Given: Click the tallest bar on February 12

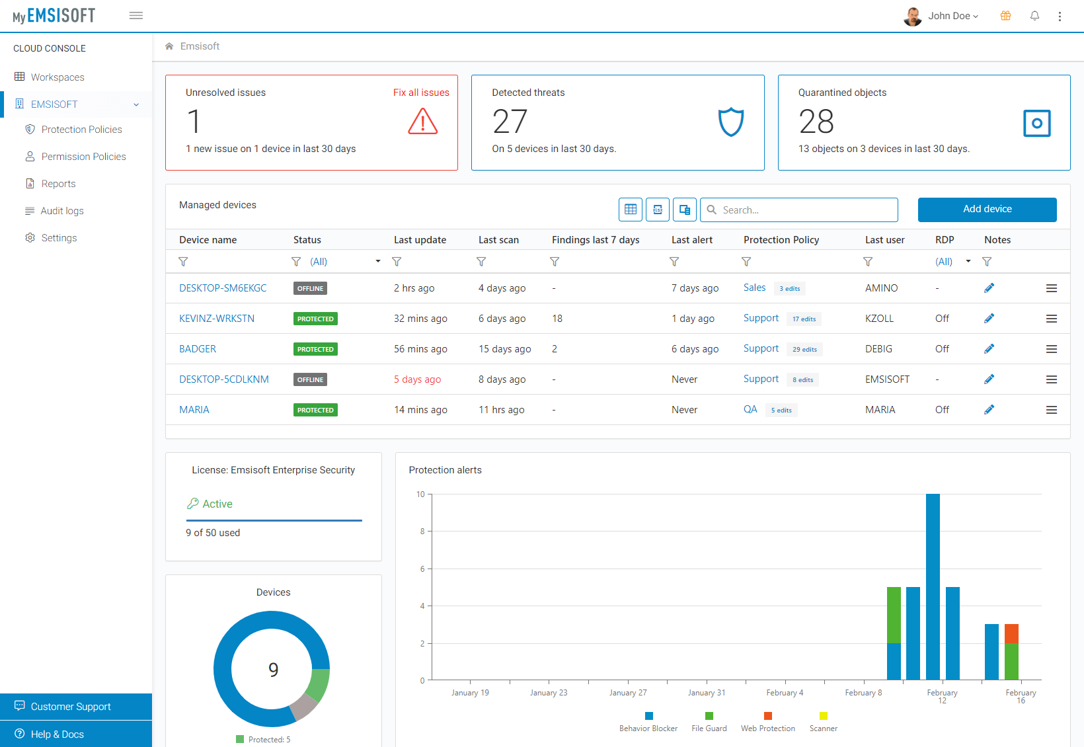Looking at the screenshot, I should (x=933, y=587).
